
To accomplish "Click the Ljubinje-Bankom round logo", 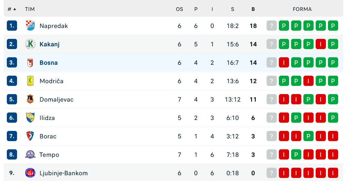I will pos(30,173).
